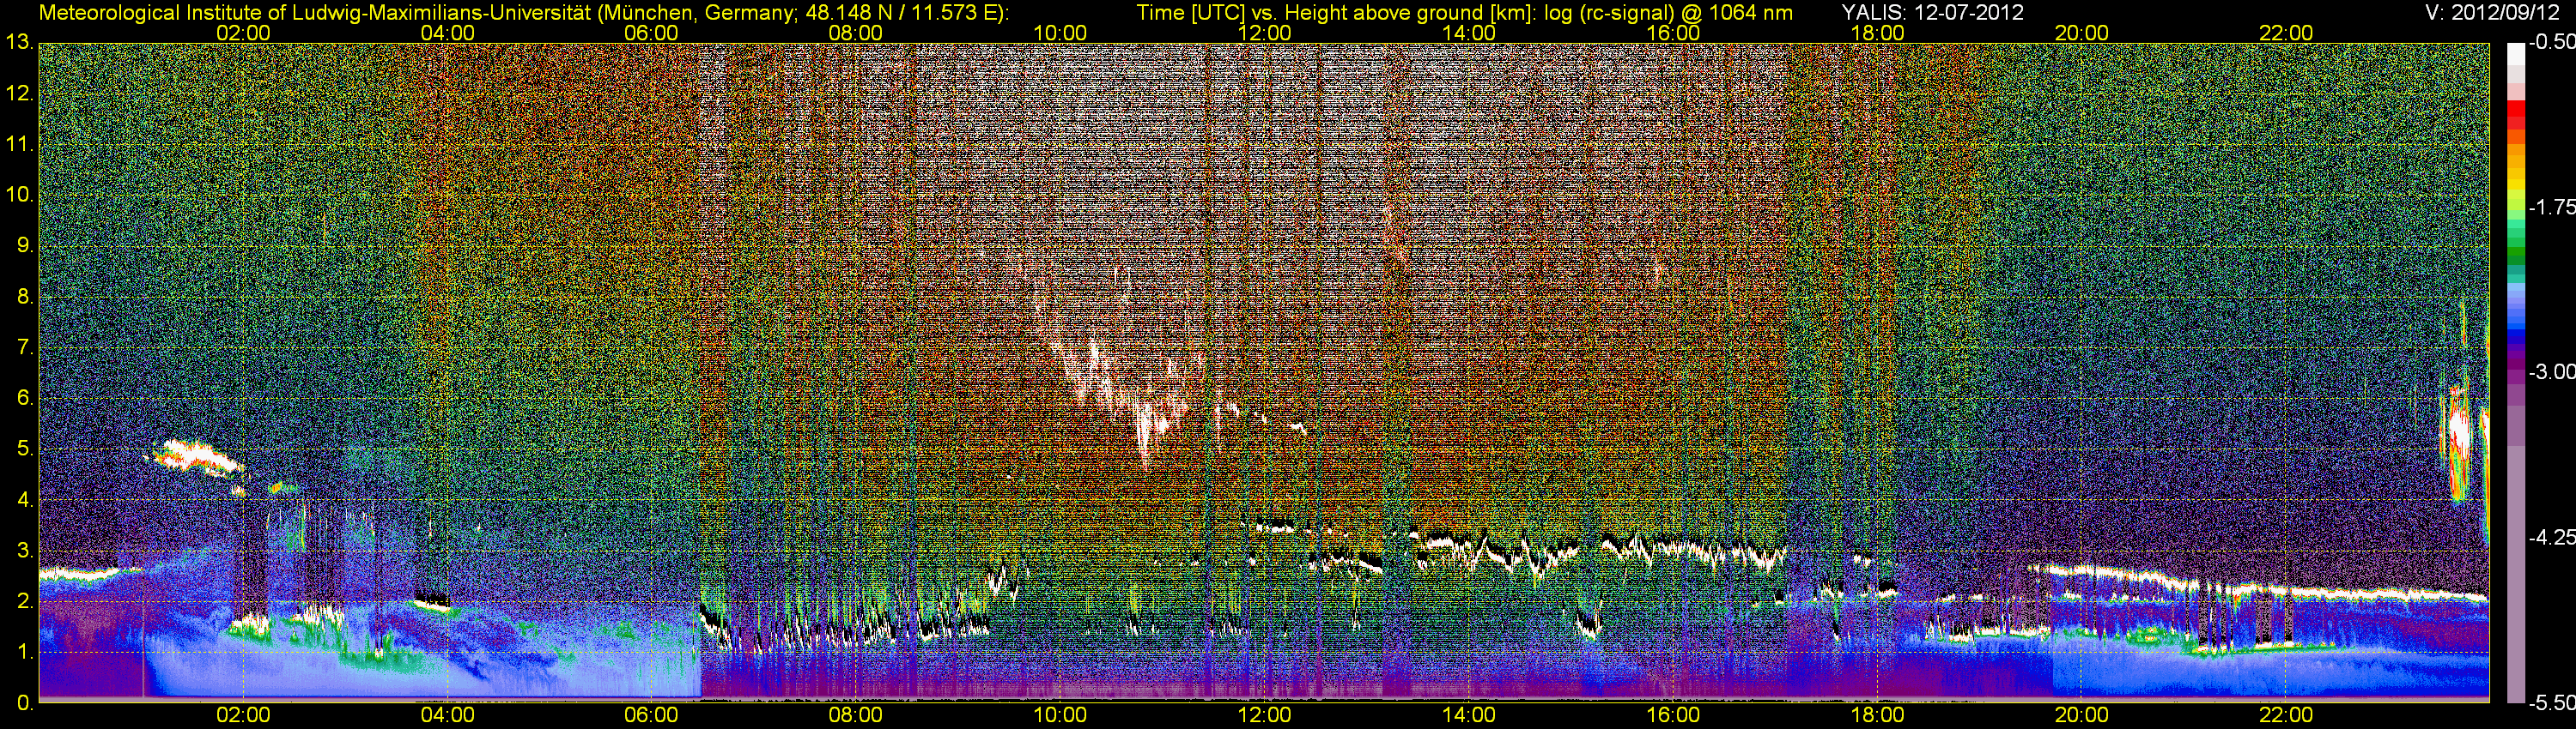Select 06:00 on the top time axis
The image size is (2576, 729).
click(x=651, y=33)
